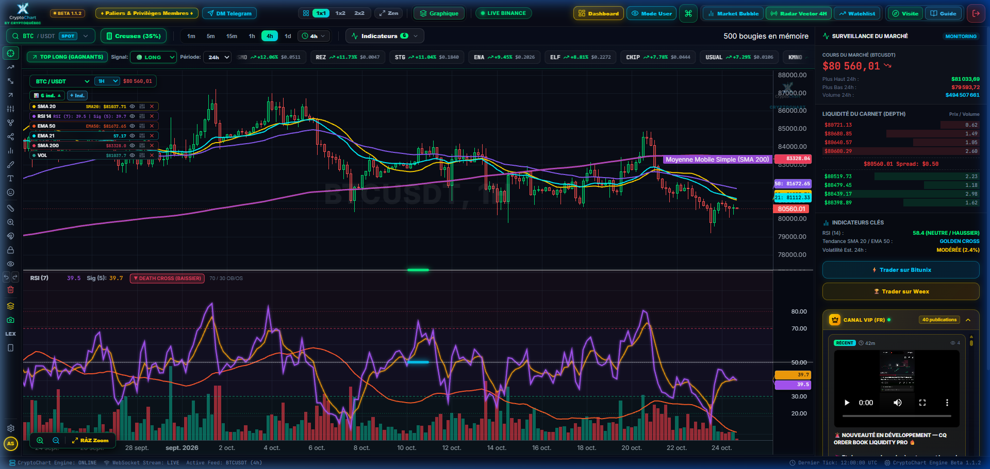Viewport: 990px width, 469px height.
Task: Toggle RSI 14 indicator visibility
Action: tap(132, 116)
